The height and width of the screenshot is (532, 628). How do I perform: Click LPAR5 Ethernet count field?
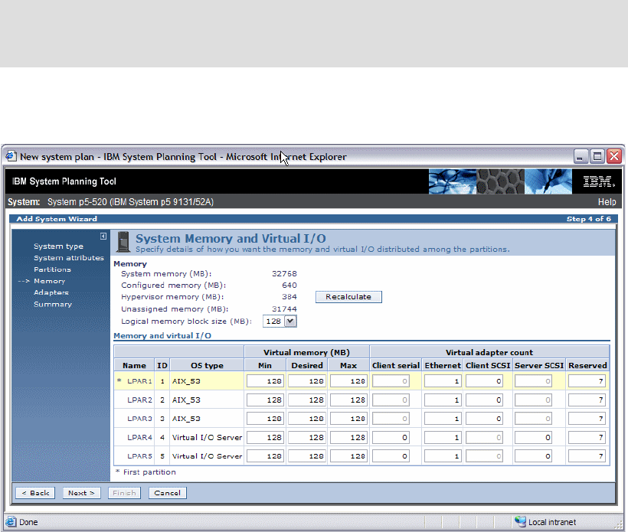443,456
